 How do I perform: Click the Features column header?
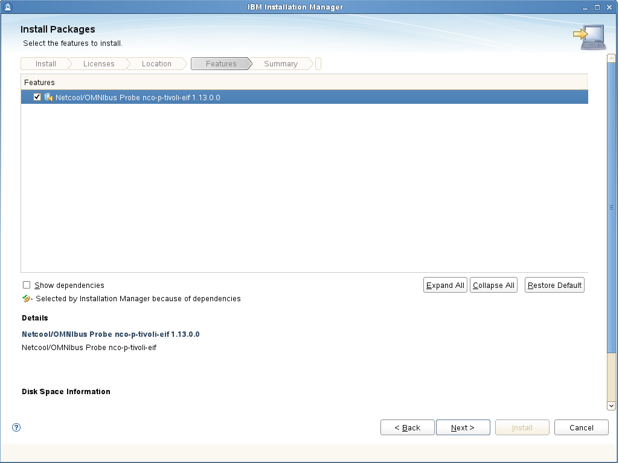click(304, 82)
